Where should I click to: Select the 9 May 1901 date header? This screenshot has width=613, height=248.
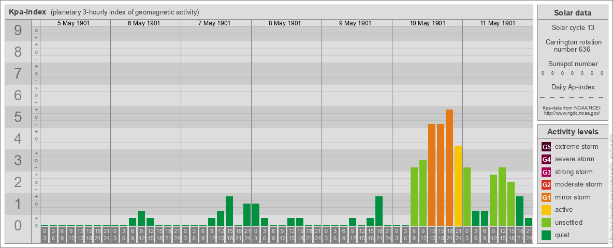pyautogui.click(x=355, y=23)
